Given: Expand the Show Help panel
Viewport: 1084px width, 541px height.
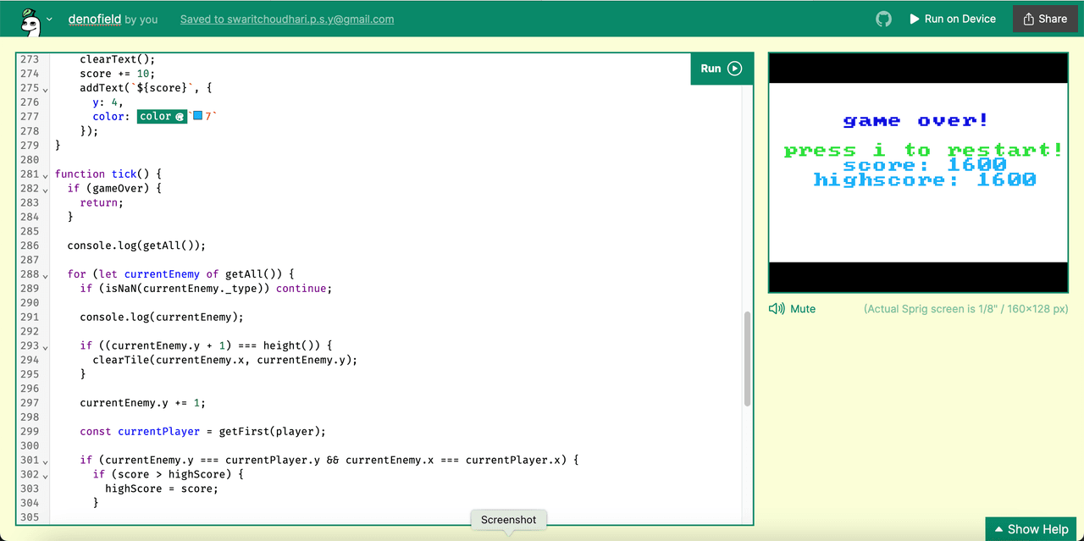Looking at the screenshot, I should (x=1031, y=529).
